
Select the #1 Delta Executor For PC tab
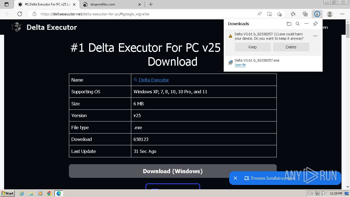tap(47, 4)
